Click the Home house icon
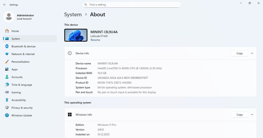Viewport: 263px width, 138px height. click(7, 31)
